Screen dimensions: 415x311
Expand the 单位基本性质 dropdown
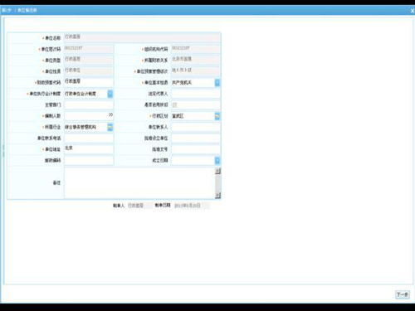pyautogui.click(x=217, y=83)
